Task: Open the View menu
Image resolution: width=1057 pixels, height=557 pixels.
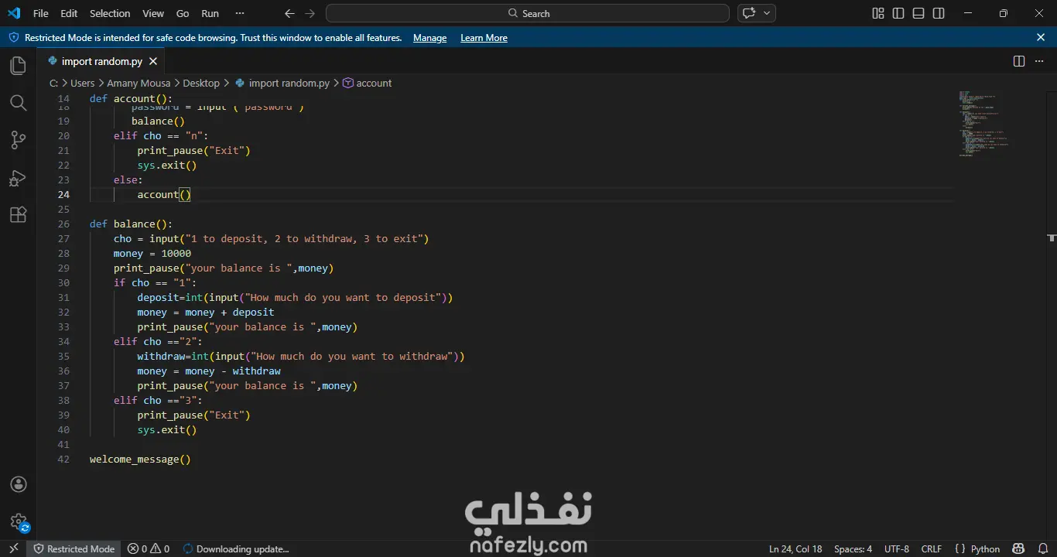Action: pyautogui.click(x=153, y=13)
